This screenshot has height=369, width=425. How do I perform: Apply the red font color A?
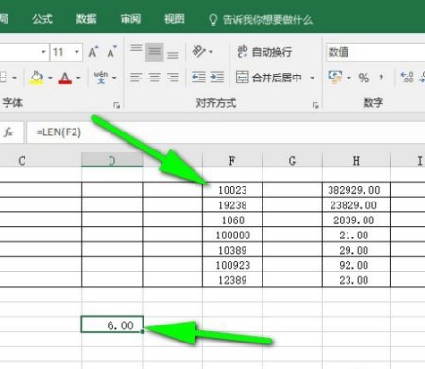point(65,78)
